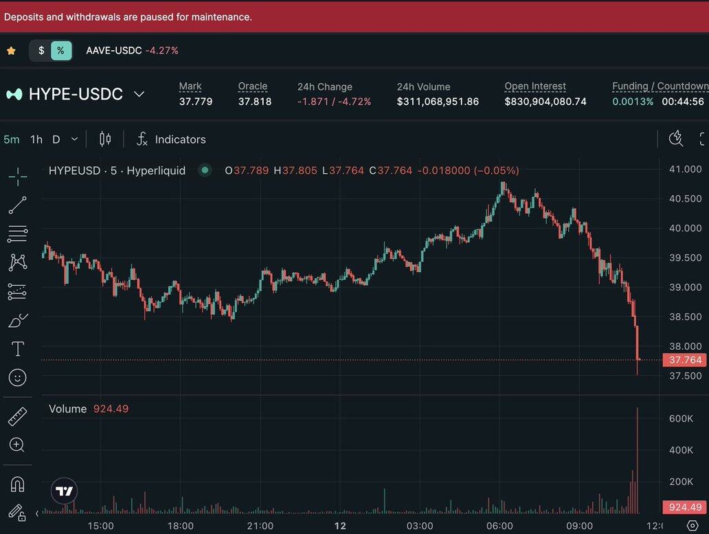
Task: Open the candlestick chart type menu
Action: click(105, 140)
